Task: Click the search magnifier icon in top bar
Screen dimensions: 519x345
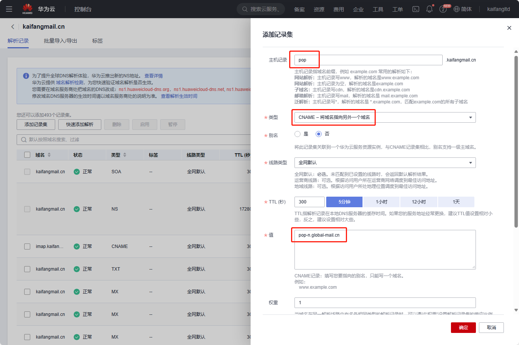Action: (245, 9)
